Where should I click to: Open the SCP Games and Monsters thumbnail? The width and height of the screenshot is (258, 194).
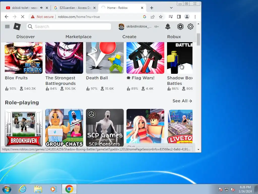click(x=105, y=128)
